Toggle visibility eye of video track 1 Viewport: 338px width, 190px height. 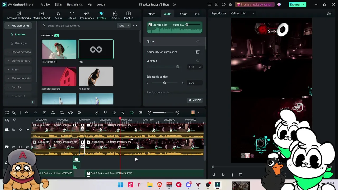27,147
